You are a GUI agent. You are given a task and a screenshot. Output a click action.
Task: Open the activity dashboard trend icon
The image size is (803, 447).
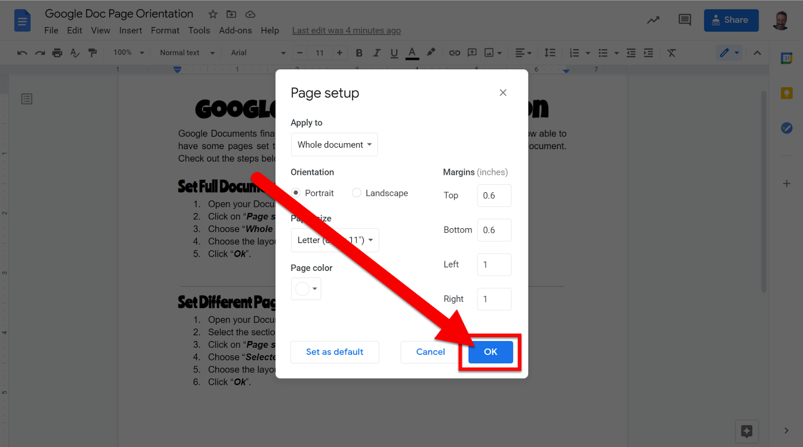(x=653, y=20)
